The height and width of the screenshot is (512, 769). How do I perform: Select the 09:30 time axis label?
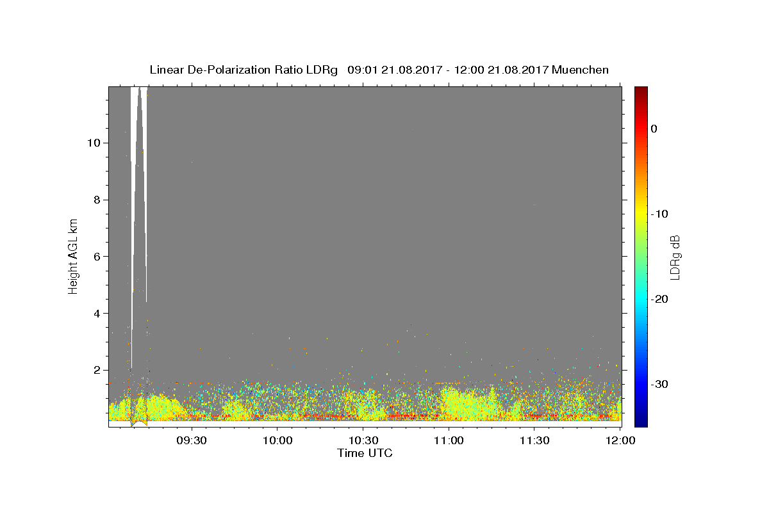coord(191,441)
